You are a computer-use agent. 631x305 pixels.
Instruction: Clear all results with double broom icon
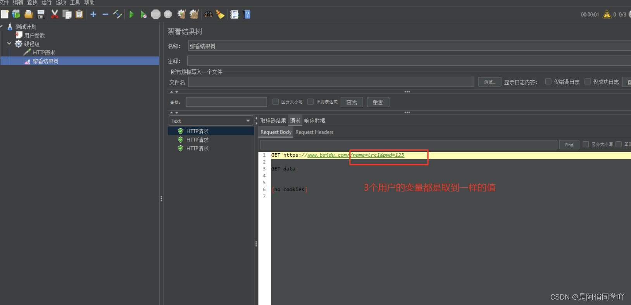(194, 14)
